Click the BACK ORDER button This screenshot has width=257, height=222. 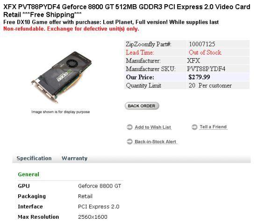tap(142, 106)
